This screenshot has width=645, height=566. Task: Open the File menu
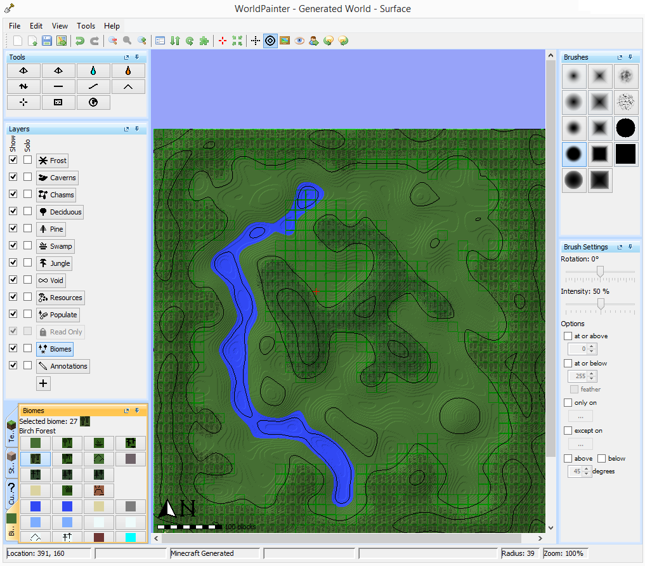15,26
